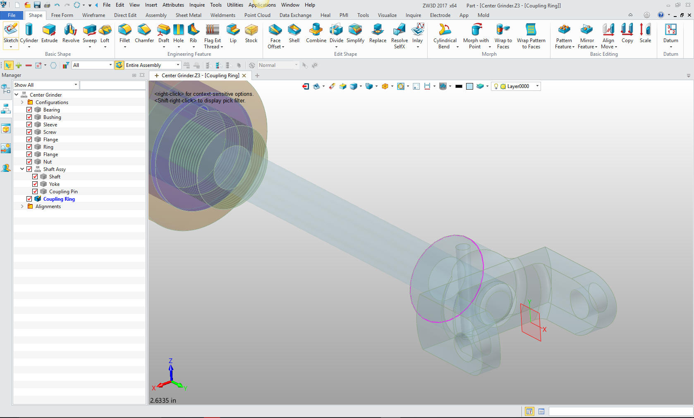694x418 pixels.
Task: Open the Wireframe ribbon tab
Action: click(x=93, y=15)
